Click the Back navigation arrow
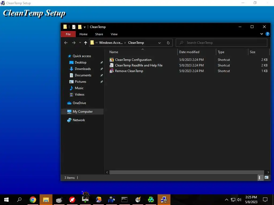The height and width of the screenshot is (205, 274). (x=66, y=43)
